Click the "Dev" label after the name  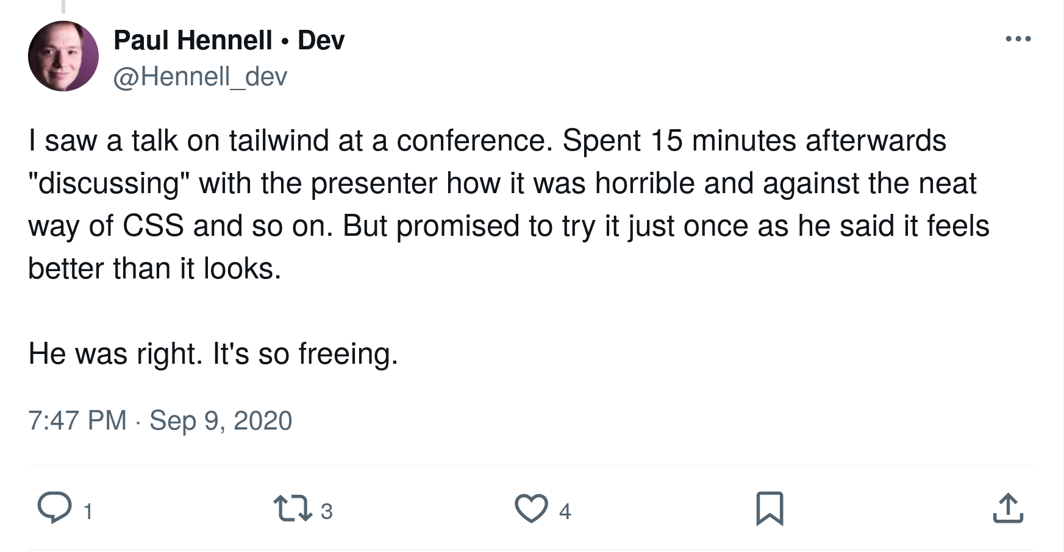click(x=321, y=40)
